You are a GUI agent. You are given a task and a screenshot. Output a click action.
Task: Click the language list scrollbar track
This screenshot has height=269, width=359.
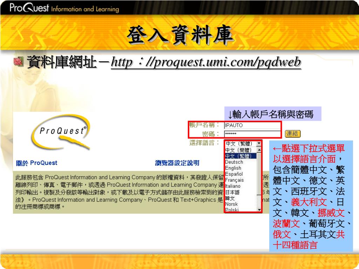[259, 180]
